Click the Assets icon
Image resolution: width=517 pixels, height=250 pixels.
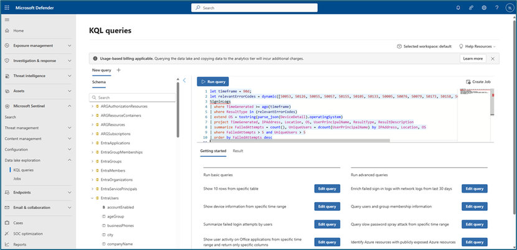7,91
